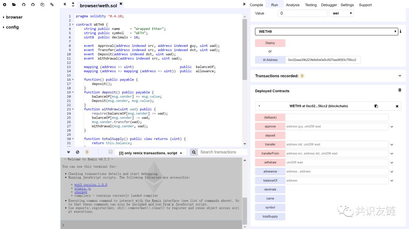Click the deposit function button

tap(270, 136)
